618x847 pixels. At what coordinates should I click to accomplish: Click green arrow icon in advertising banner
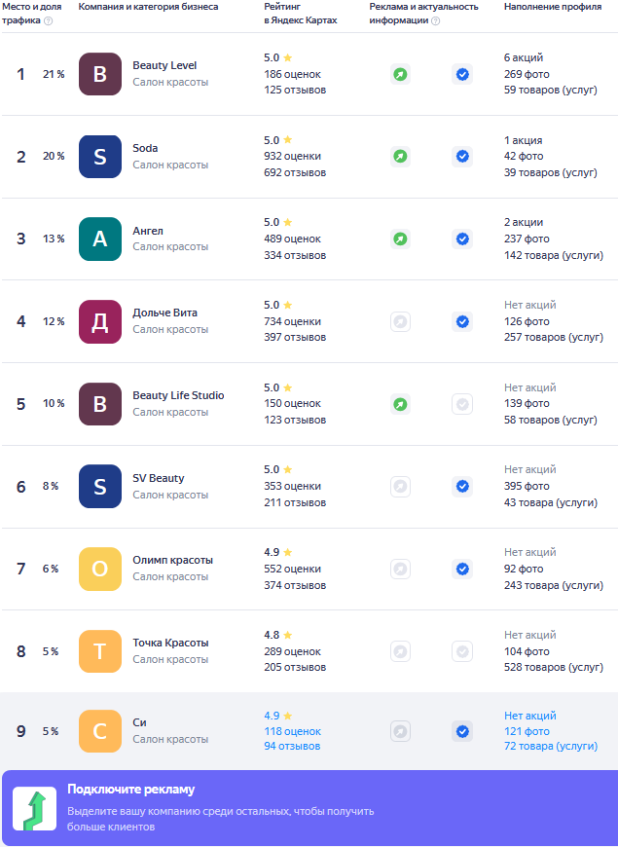[35, 809]
